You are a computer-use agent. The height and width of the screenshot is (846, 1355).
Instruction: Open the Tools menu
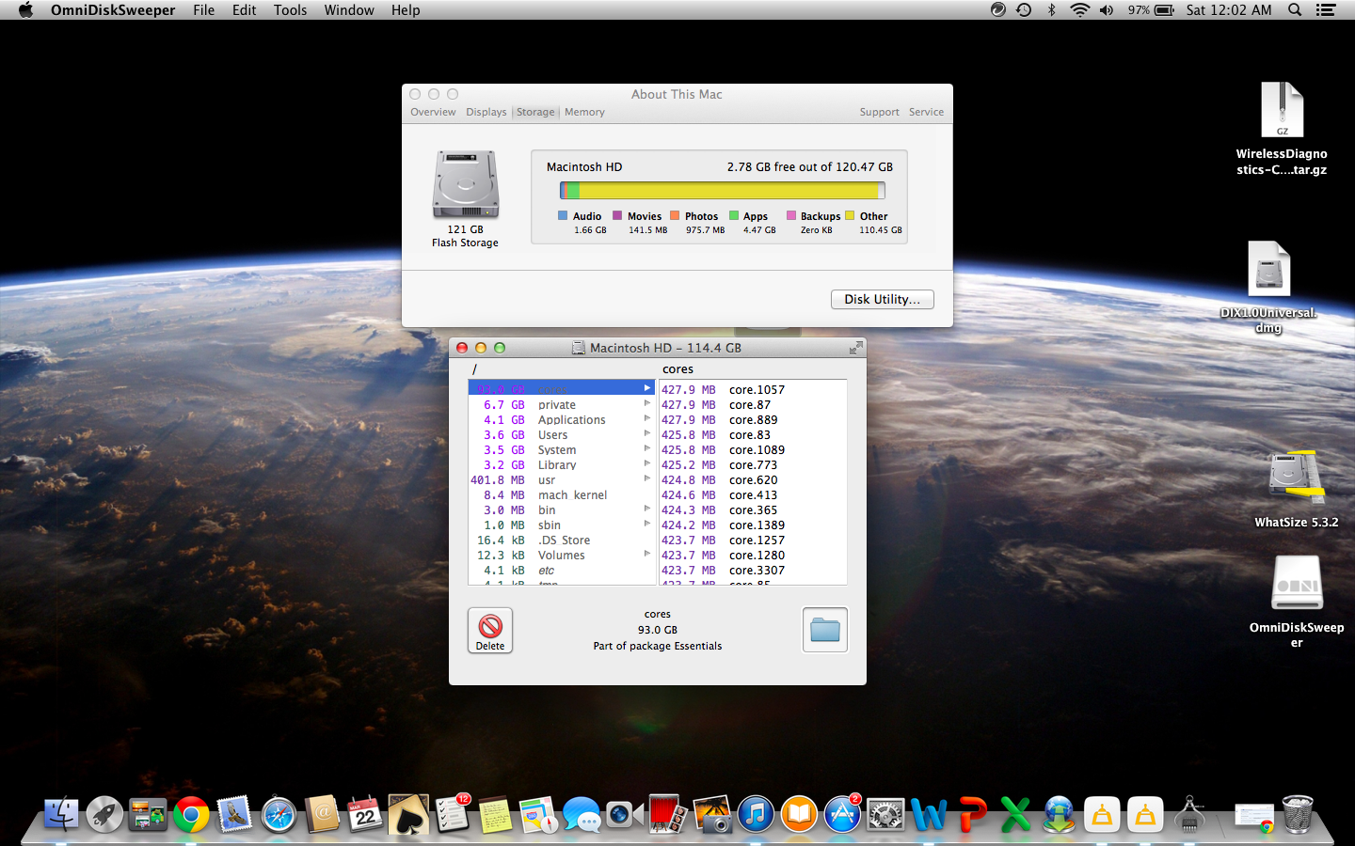click(x=290, y=10)
